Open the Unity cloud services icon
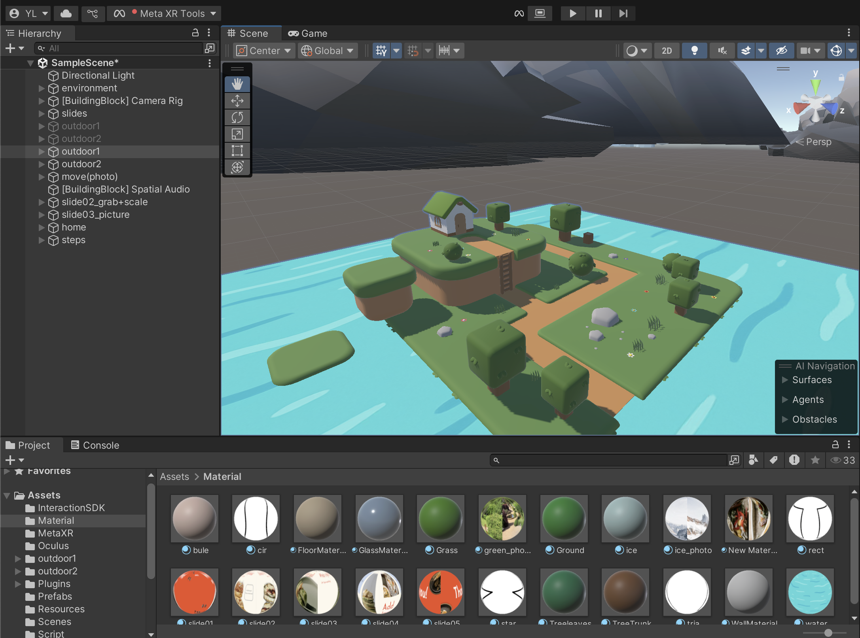 click(66, 13)
